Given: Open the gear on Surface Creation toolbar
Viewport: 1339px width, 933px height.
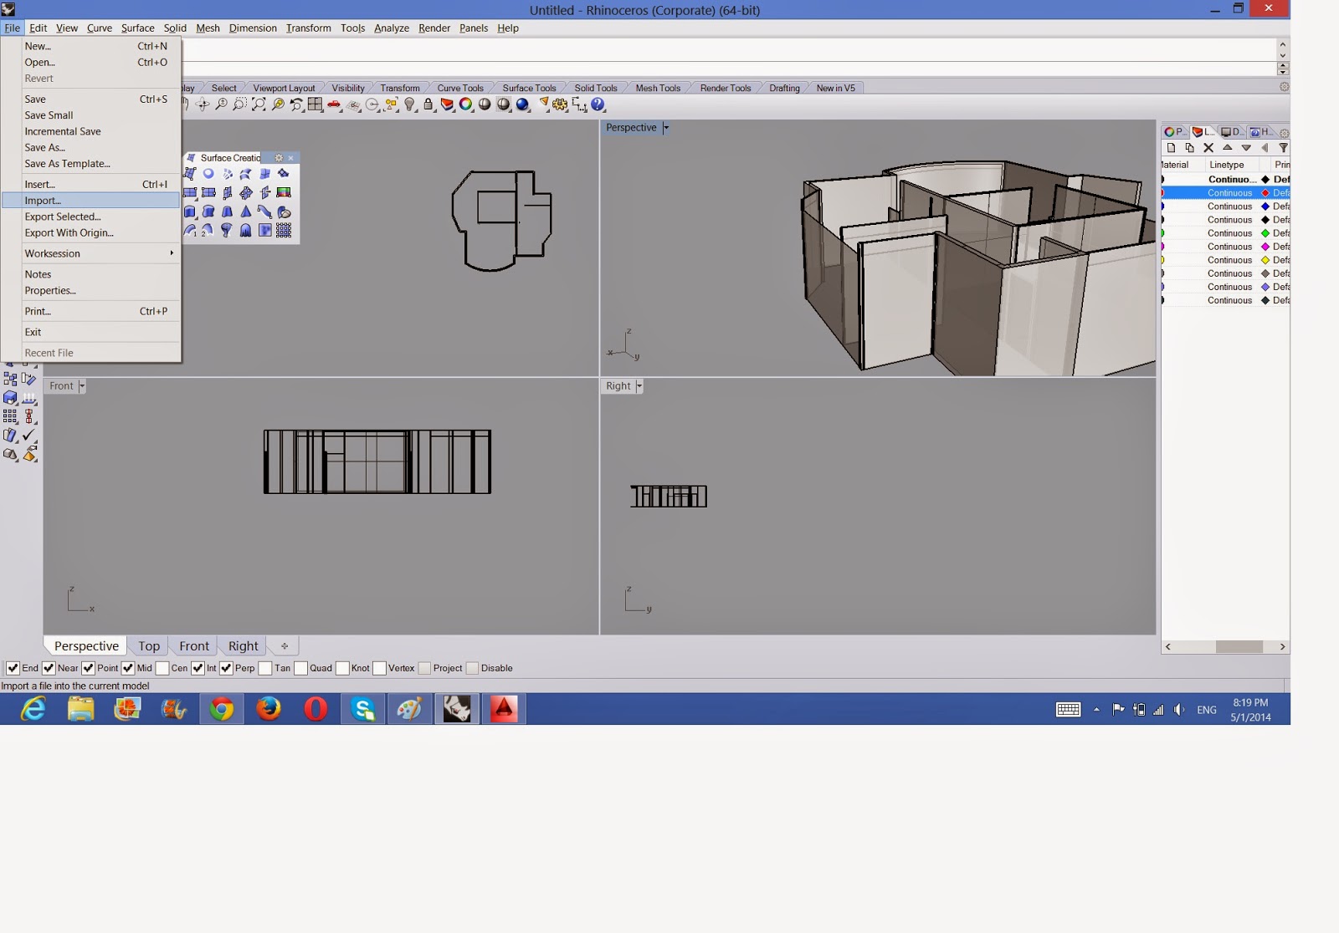Looking at the screenshot, I should [x=279, y=158].
